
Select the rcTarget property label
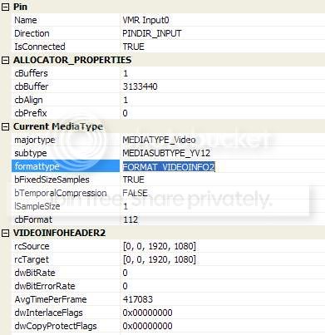click(x=32, y=259)
